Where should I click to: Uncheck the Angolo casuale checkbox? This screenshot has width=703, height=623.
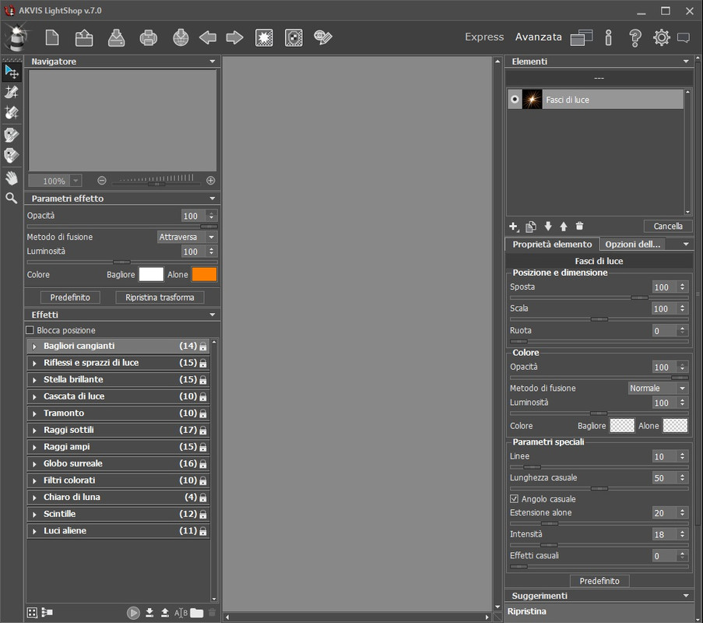(x=515, y=498)
